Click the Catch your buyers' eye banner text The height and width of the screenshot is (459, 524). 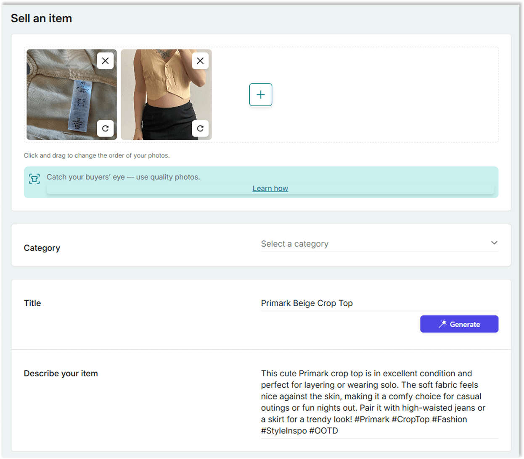(123, 177)
